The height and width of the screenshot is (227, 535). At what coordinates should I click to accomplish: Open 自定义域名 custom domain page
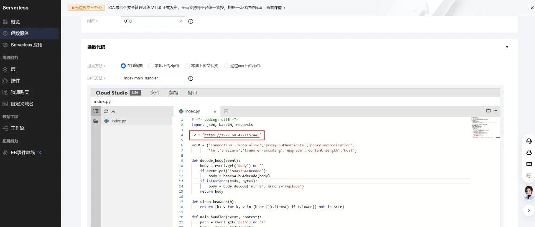pyautogui.click(x=22, y=104)
